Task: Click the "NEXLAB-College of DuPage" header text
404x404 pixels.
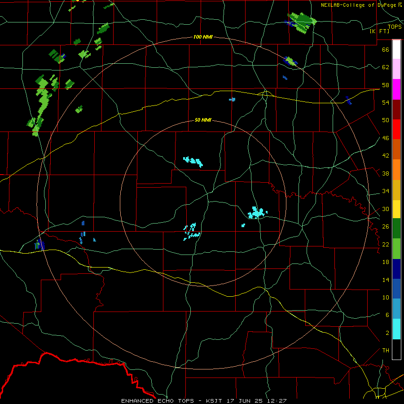Action: pos(360,5)
